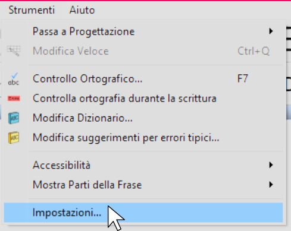Open the Aiuto menu
This screenshot has height=231, width=291.
pos(82,10)
